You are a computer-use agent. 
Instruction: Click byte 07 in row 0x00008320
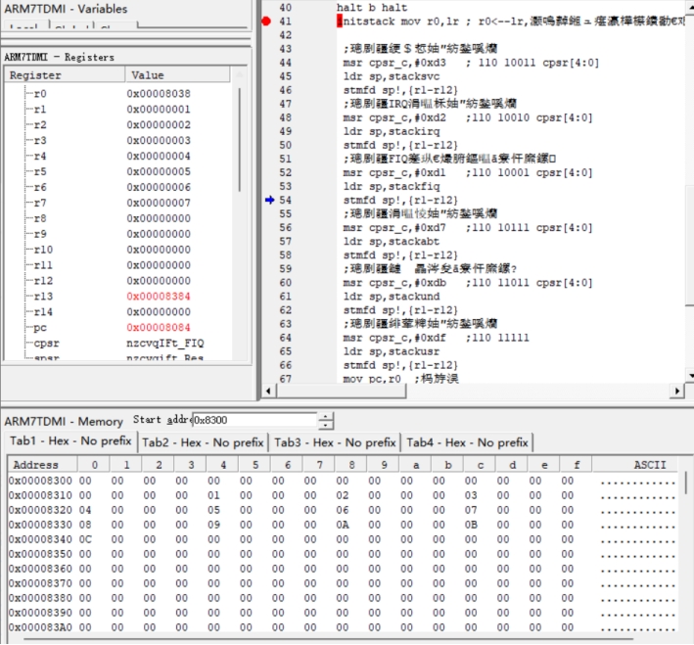(471, 510)
